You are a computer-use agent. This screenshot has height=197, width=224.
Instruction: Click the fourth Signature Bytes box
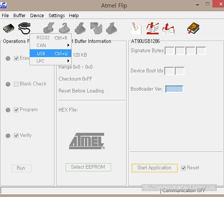[x=201, y=51]
